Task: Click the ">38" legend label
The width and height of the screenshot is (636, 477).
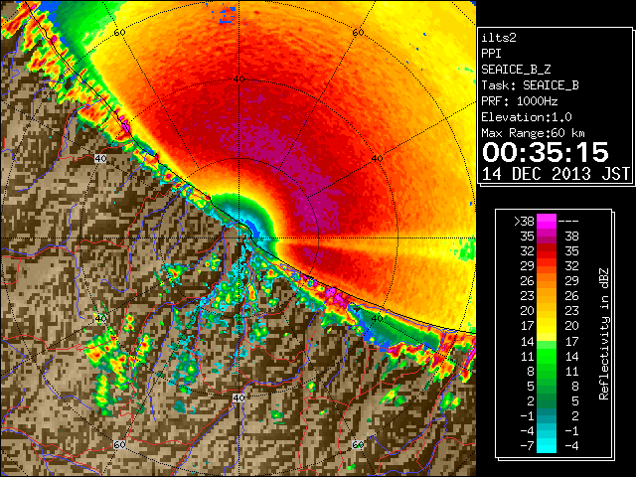Action: click(x=524, y=222)
